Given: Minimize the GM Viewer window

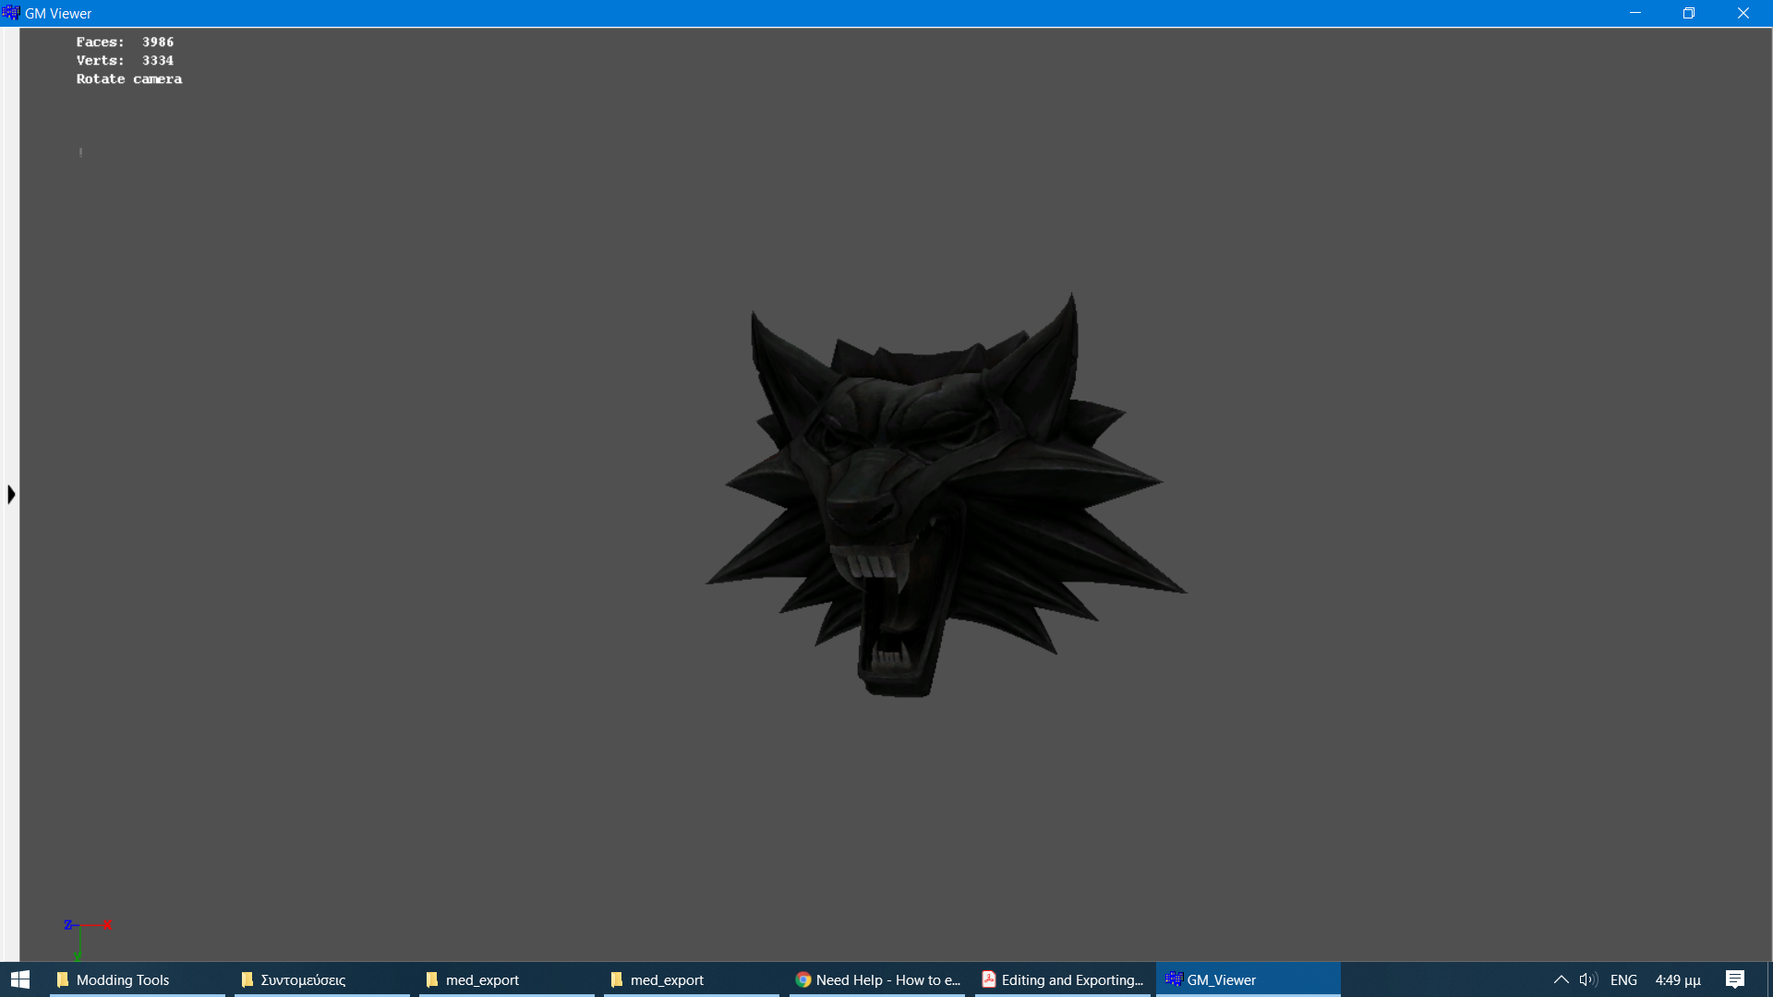Looking at the screenshot, I should 1634,13.
